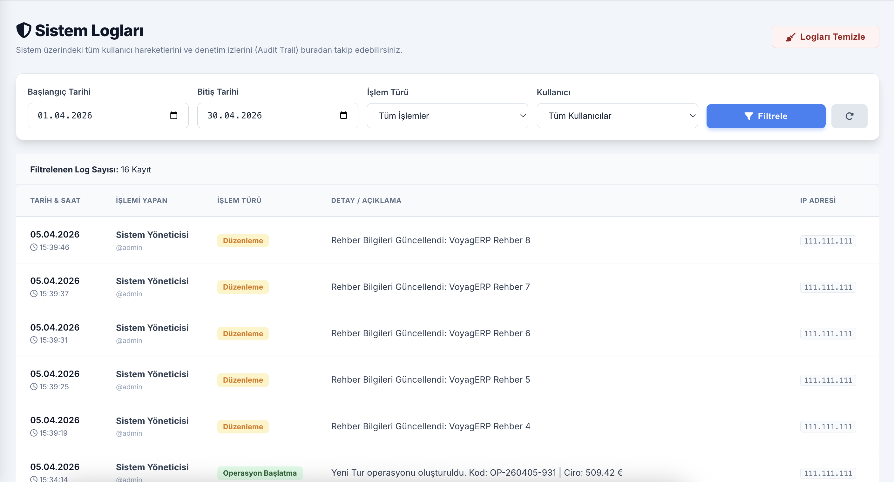Viewport: 894px width, 482px height.
Task: Click the TARİH & SAAT column header
Action: [x=55, y=200]
